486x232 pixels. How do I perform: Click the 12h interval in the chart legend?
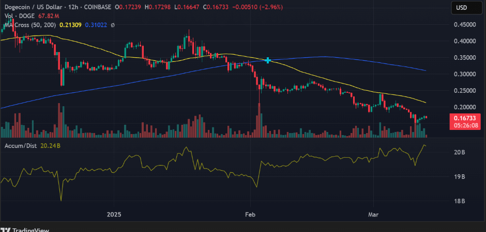[x=73, y=7]
